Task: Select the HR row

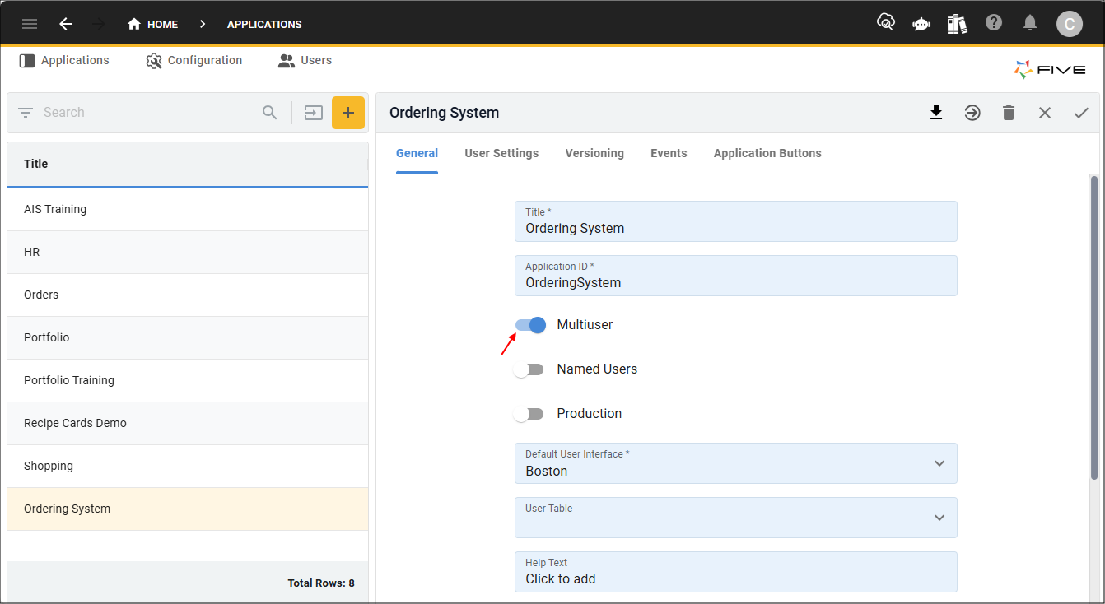Action: tap(188, 252)
